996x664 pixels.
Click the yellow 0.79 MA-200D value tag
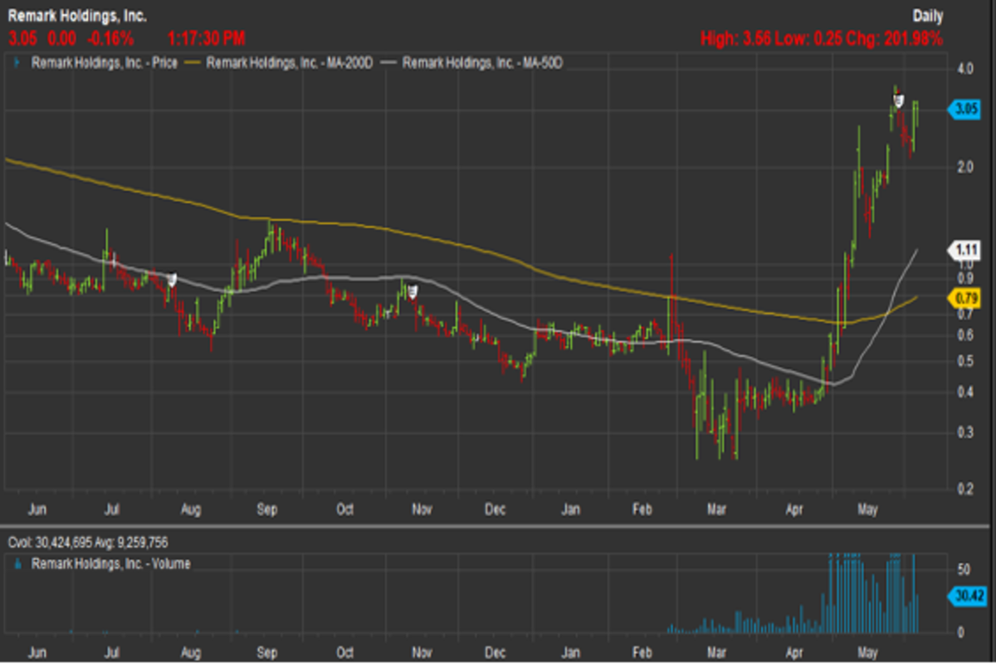pyautogui.click(x=964, y=297)
